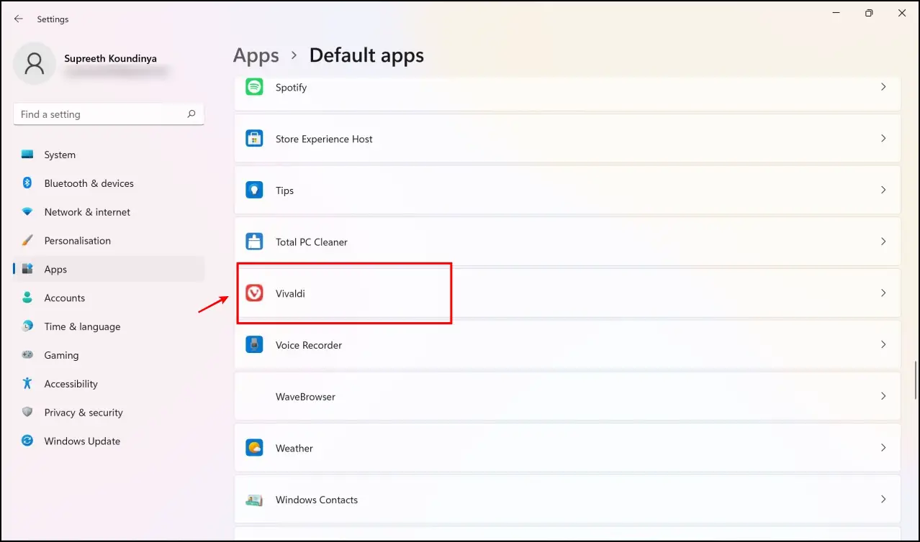Click the Accounts person icon
This screenshot has height=542, width=920.
point(27,298)
